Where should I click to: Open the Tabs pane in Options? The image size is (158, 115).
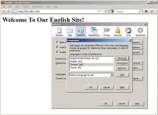[x=70, y=32]
